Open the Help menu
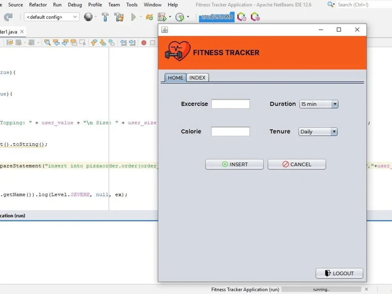392x294 pixels. point(172,4)
